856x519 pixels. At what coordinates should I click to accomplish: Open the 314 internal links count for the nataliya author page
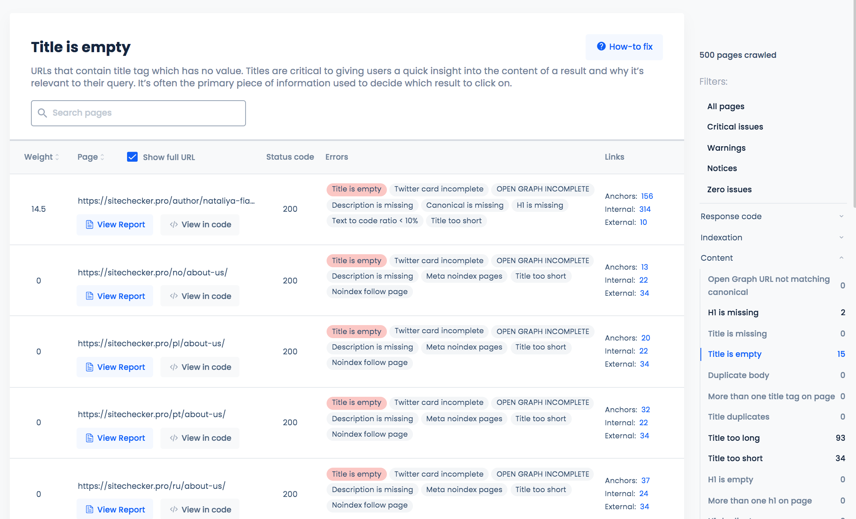[x=645, y=209]
